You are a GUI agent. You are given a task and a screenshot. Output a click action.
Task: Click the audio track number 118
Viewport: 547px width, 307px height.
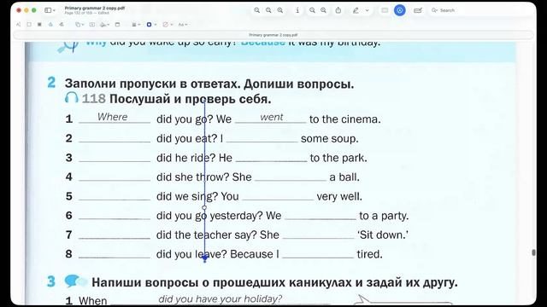pos(93,99)
